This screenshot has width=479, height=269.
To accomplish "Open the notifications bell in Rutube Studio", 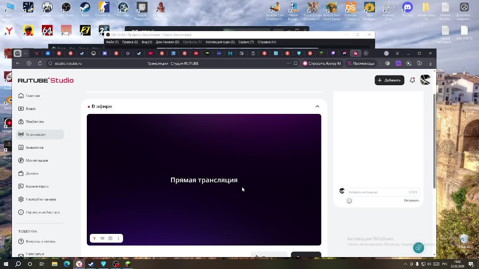I will (412, 80).
